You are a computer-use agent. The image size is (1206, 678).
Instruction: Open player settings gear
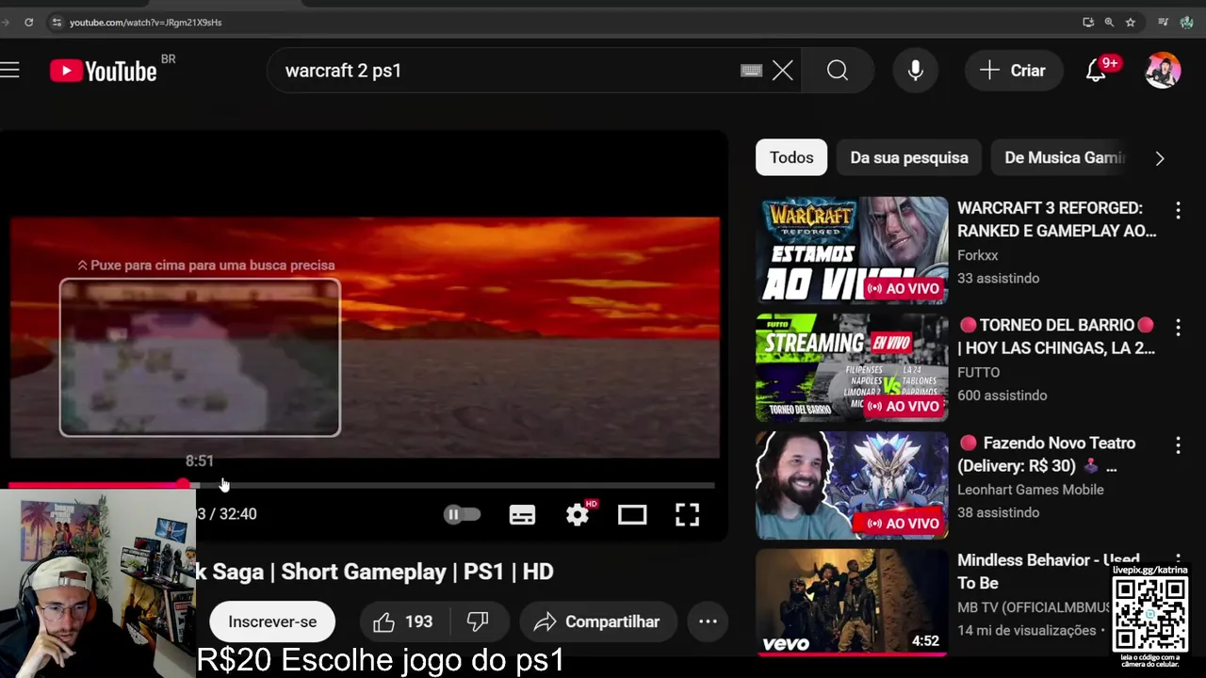[x=578, y=514]
